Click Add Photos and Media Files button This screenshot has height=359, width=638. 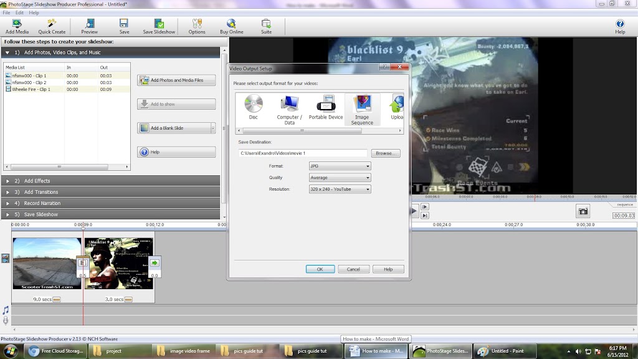pos(176,80)
